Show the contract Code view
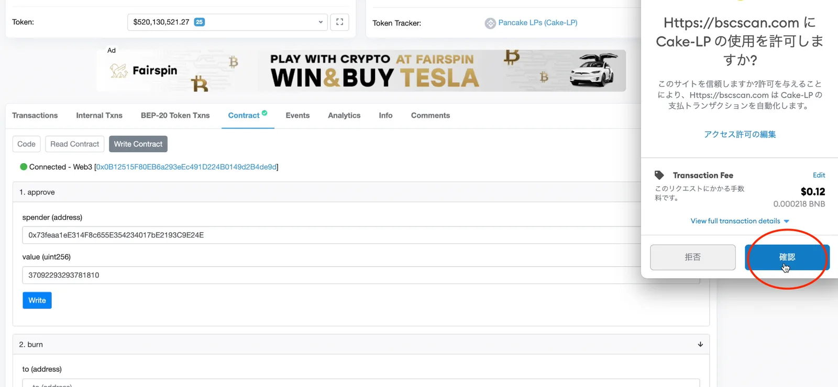 coord(26,144)
